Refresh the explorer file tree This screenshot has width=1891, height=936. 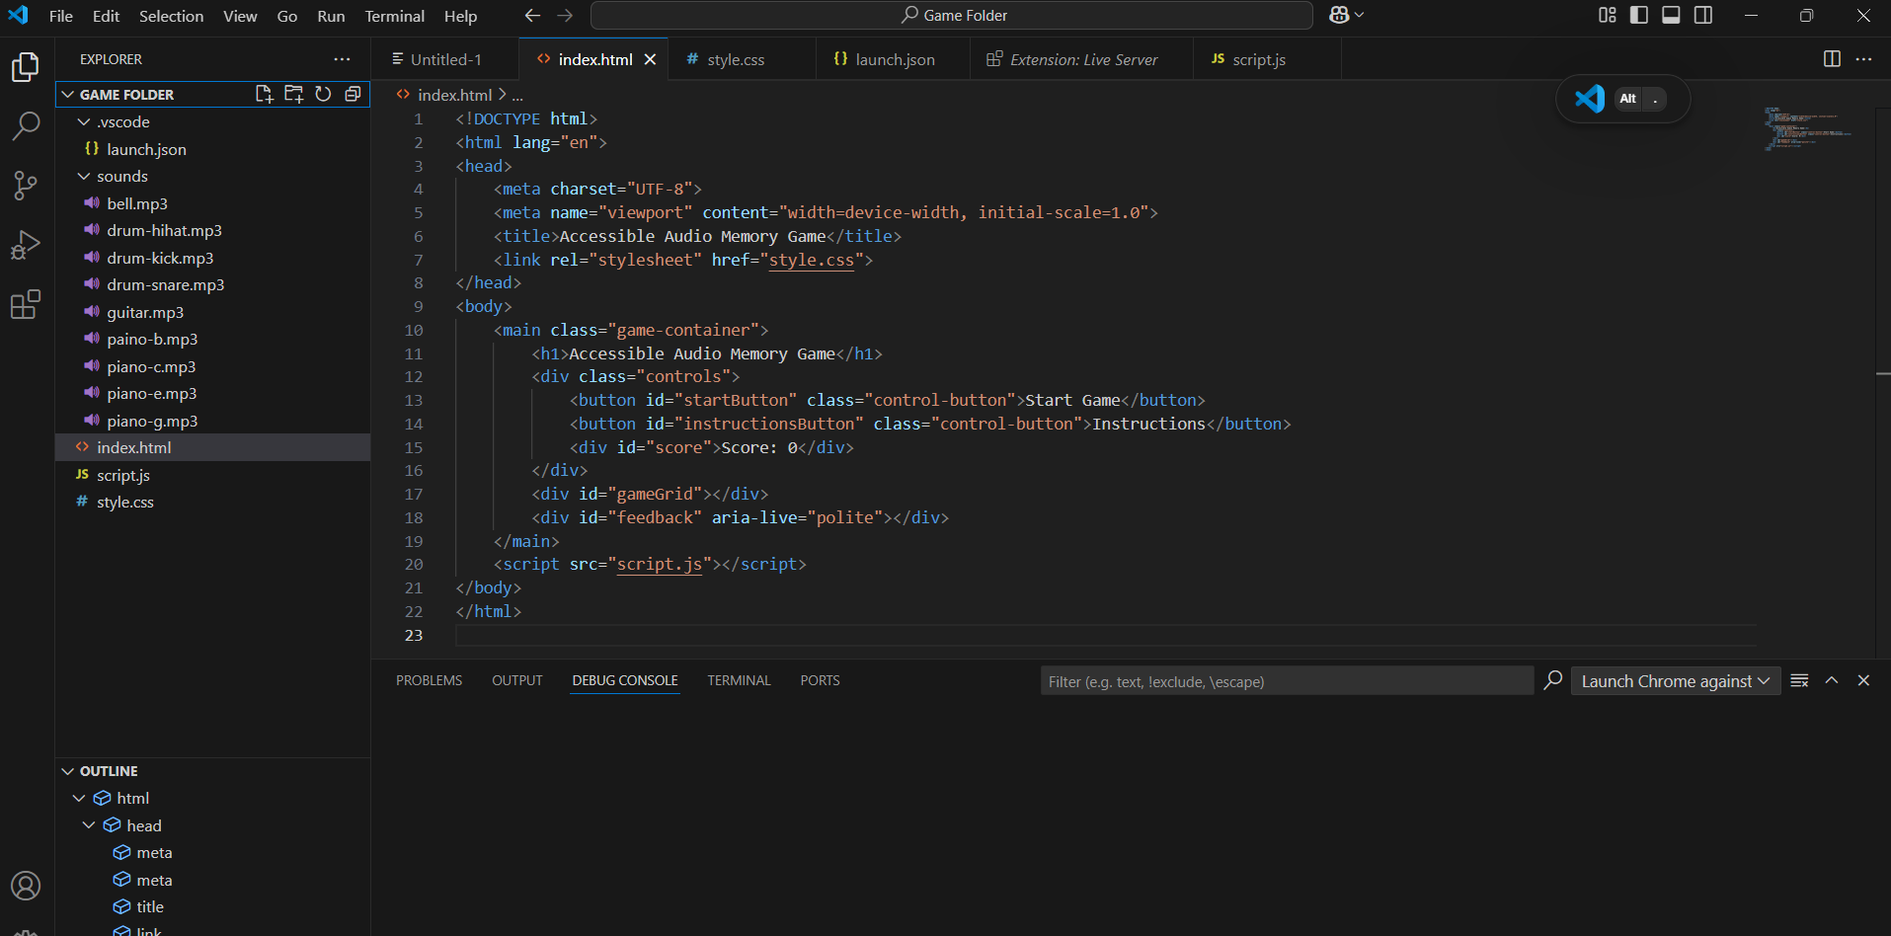[x=323, y=94]
